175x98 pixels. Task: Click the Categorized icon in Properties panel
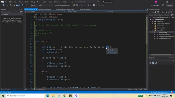(150, 63)
